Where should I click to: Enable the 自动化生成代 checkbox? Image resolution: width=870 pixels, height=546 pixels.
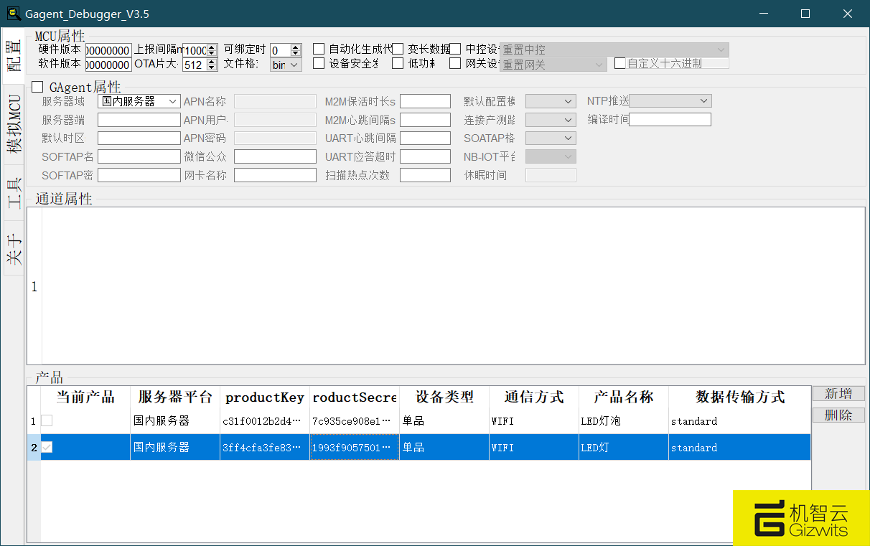click(319, 50)
